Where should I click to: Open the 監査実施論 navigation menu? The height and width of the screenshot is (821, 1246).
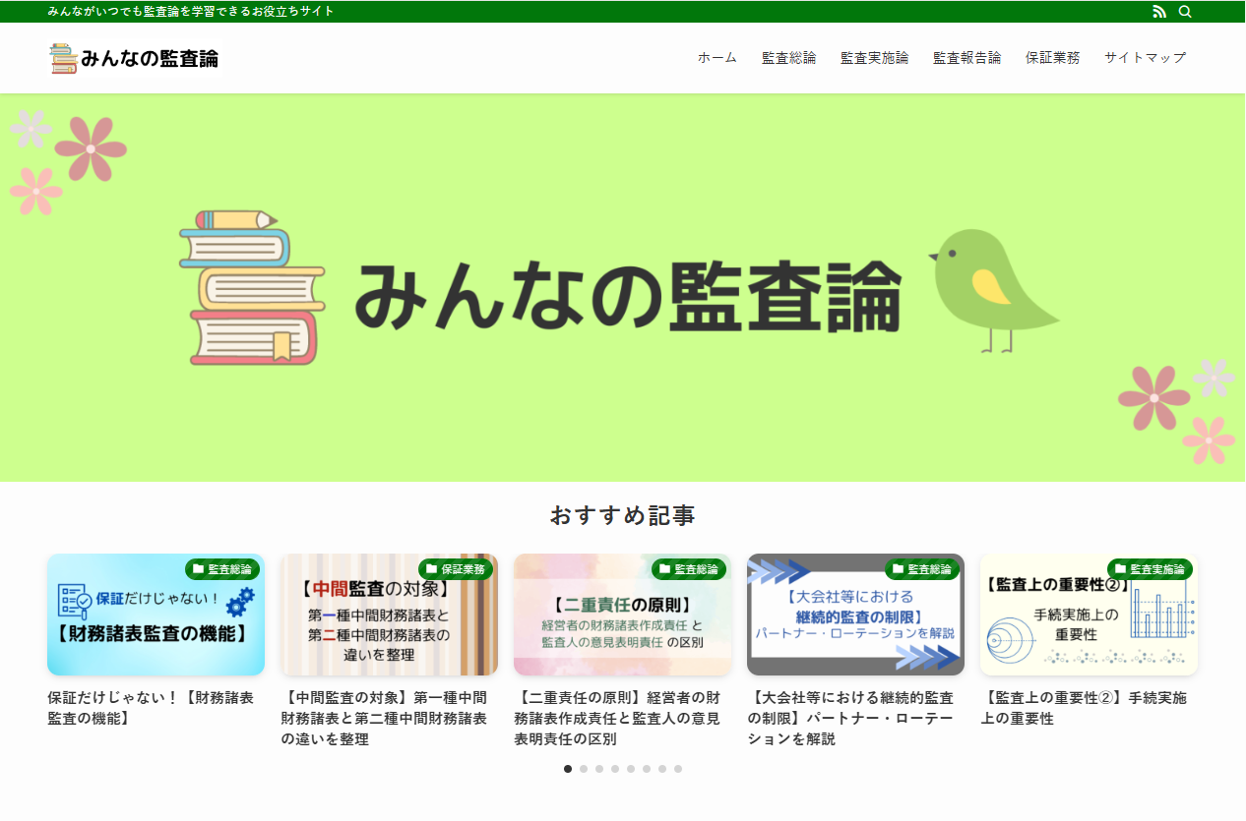point(874,58)
